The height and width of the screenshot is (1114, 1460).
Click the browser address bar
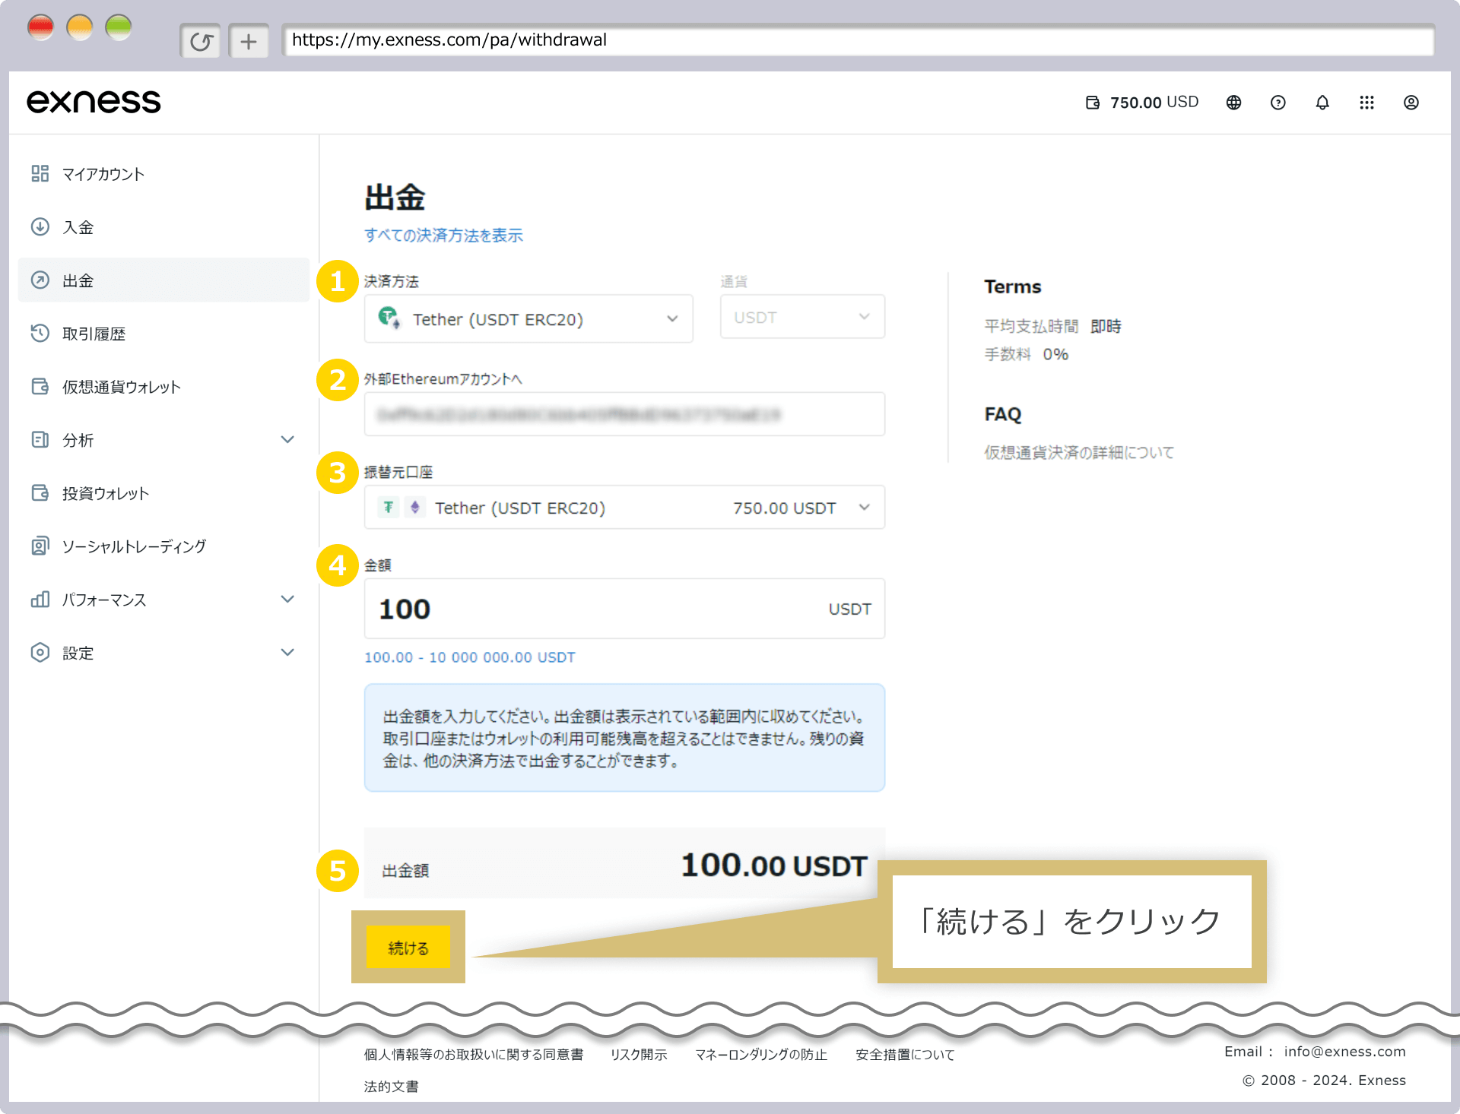(858, 40)
